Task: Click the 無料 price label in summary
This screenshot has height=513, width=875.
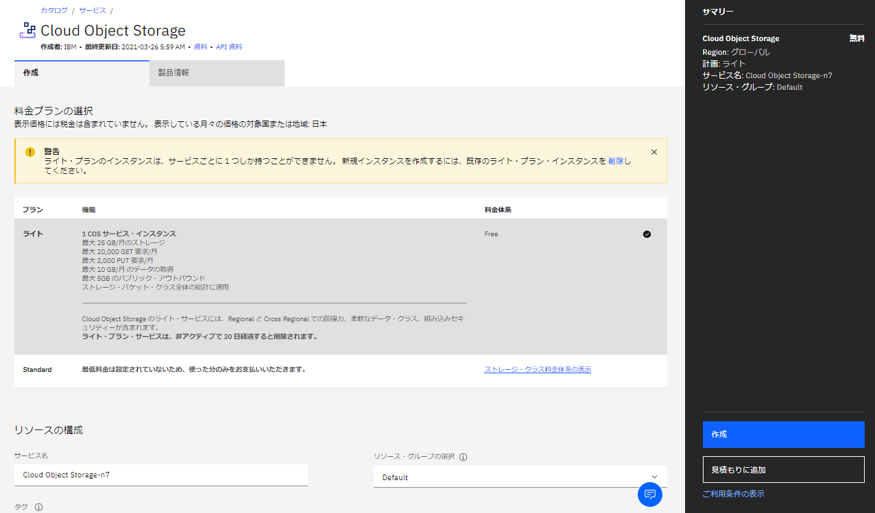Action: point(857,38)
